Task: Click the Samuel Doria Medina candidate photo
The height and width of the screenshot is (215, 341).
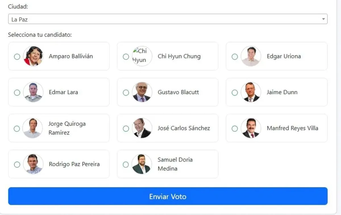Action: coord(142,164)
